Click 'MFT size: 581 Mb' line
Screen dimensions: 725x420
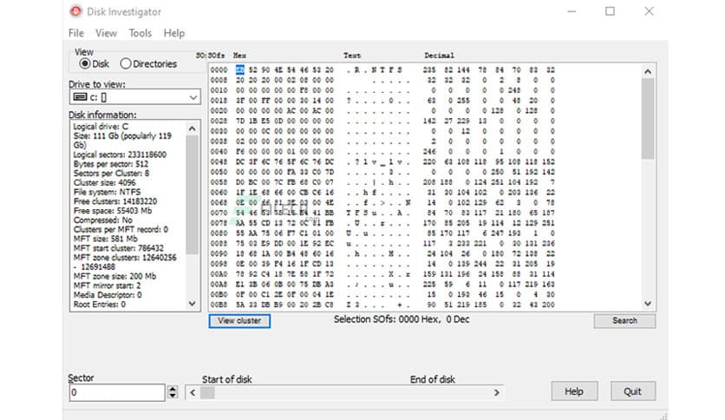(106, 239)
